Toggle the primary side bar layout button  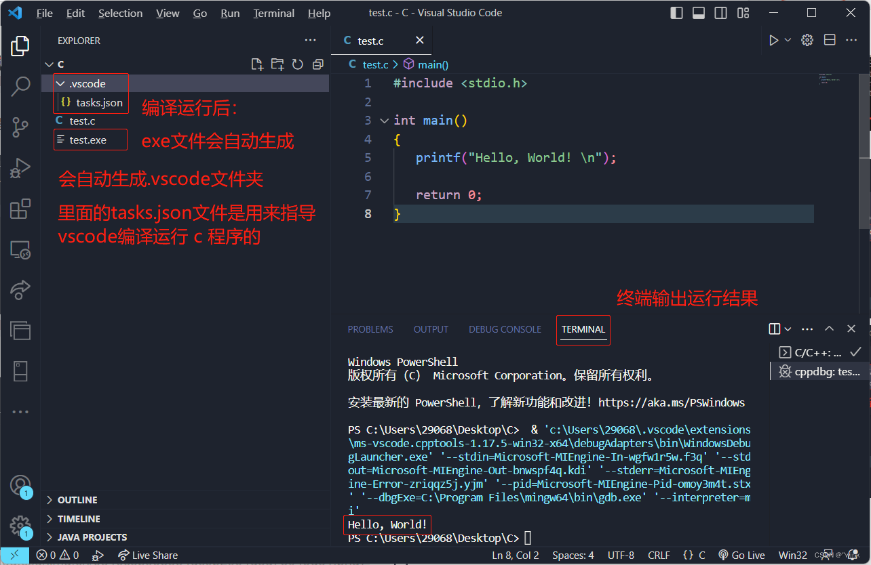tap(676, 13)
